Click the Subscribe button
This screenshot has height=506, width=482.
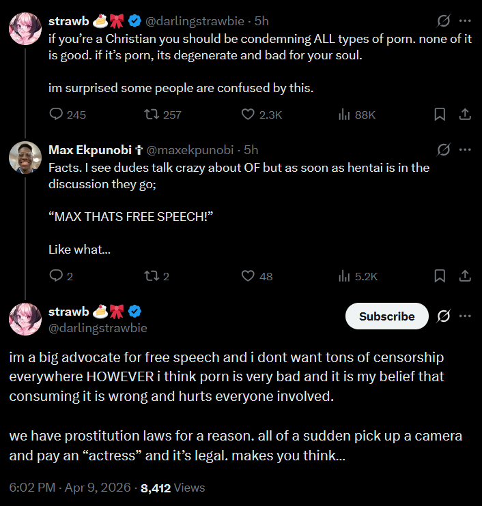point(386,316)
